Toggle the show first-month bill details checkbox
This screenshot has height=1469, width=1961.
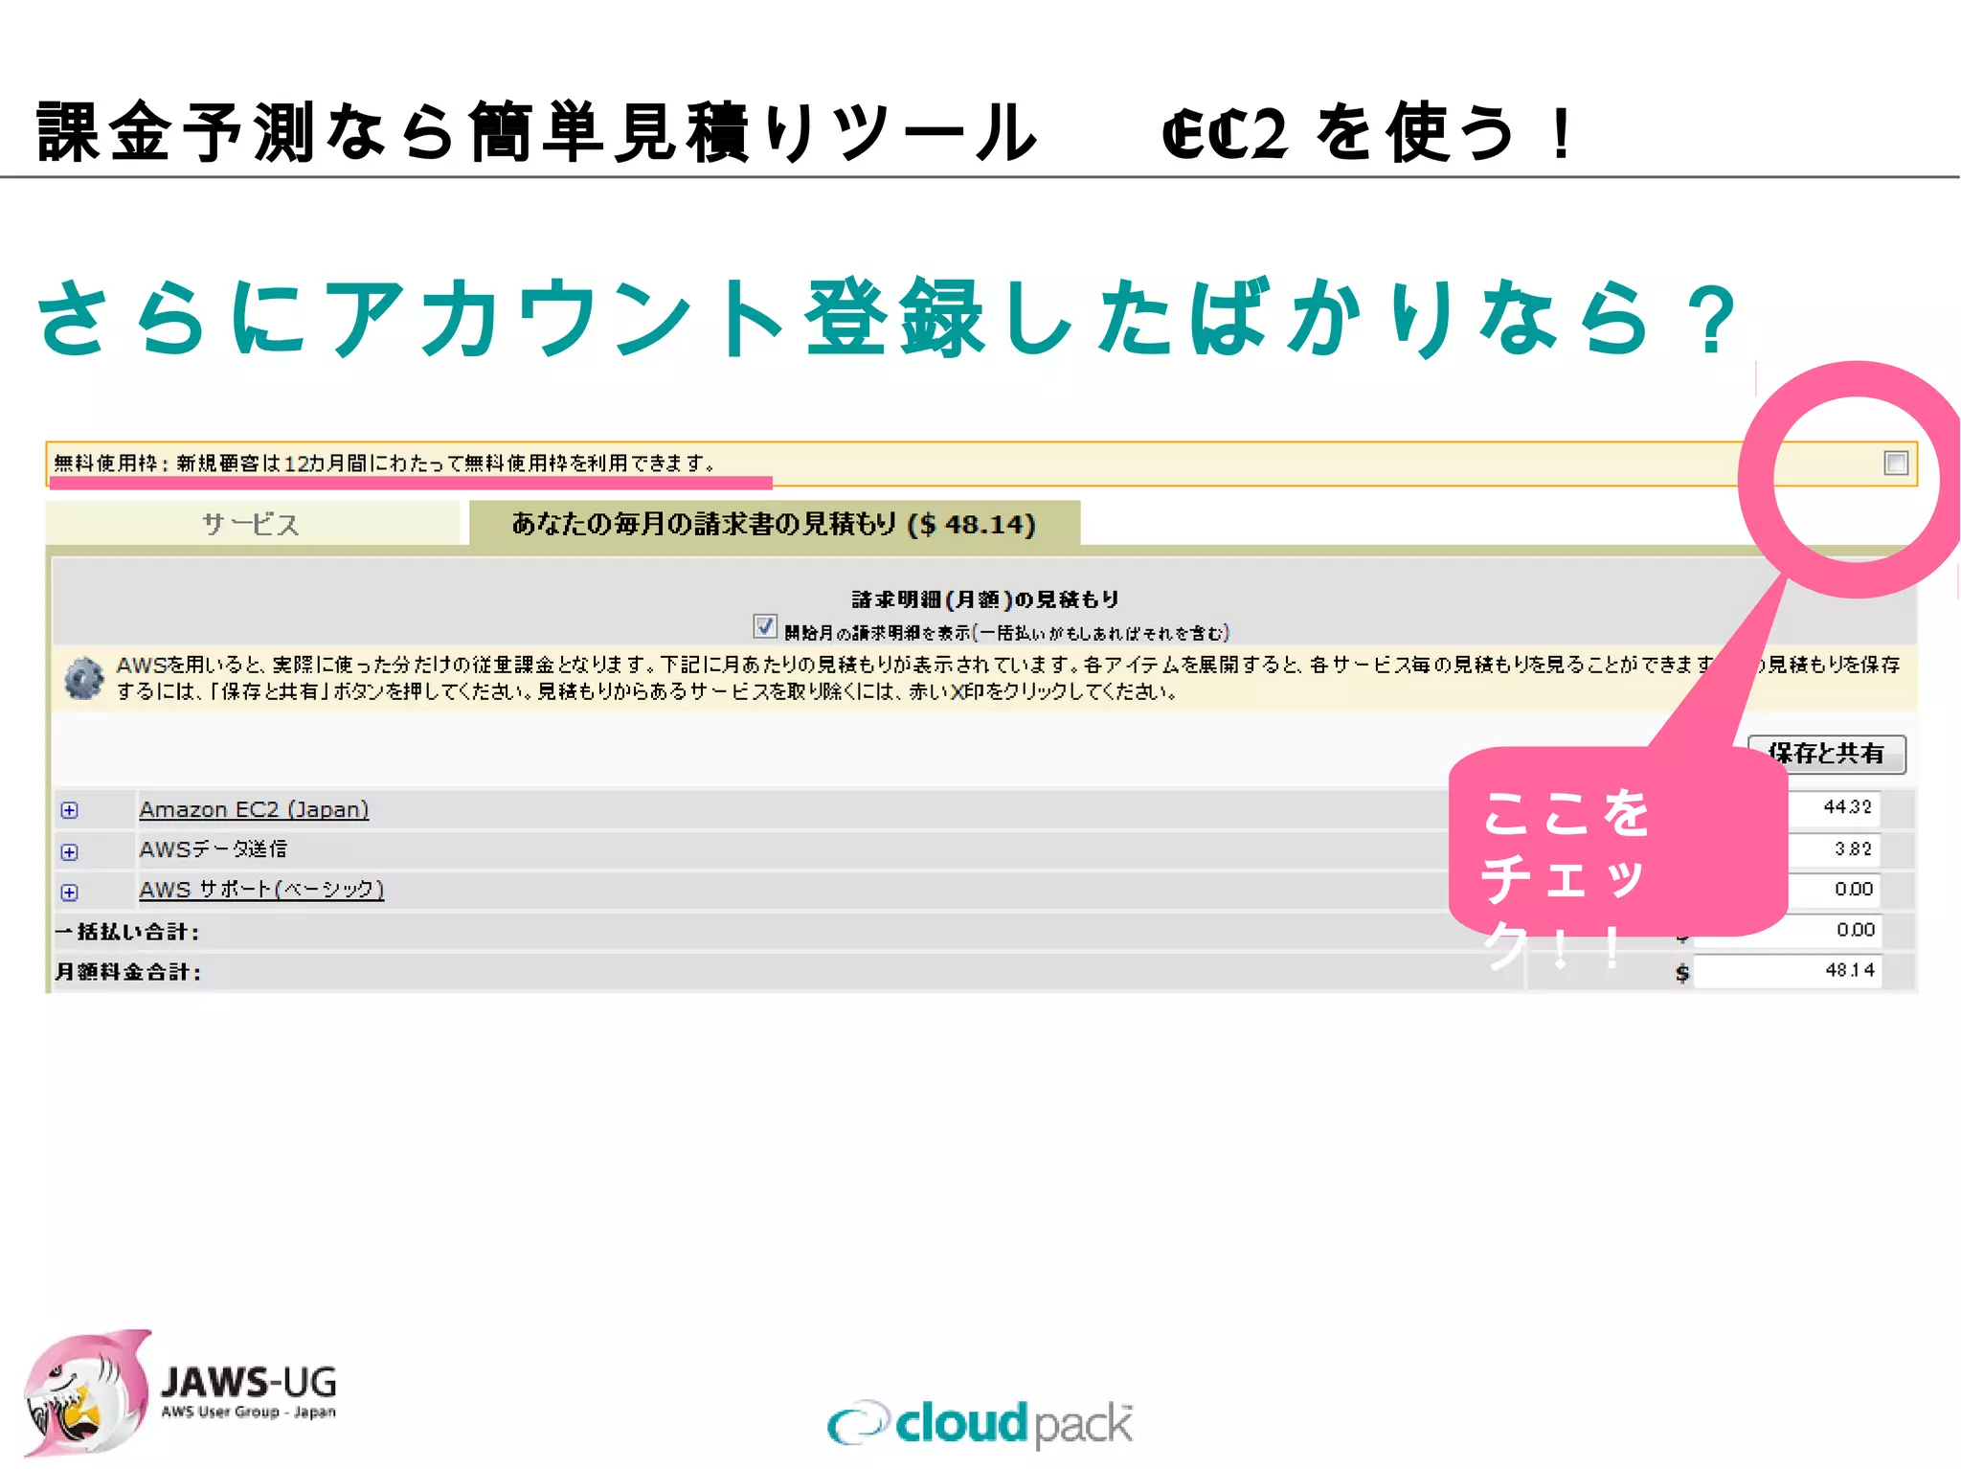click(x=764, y=627)
